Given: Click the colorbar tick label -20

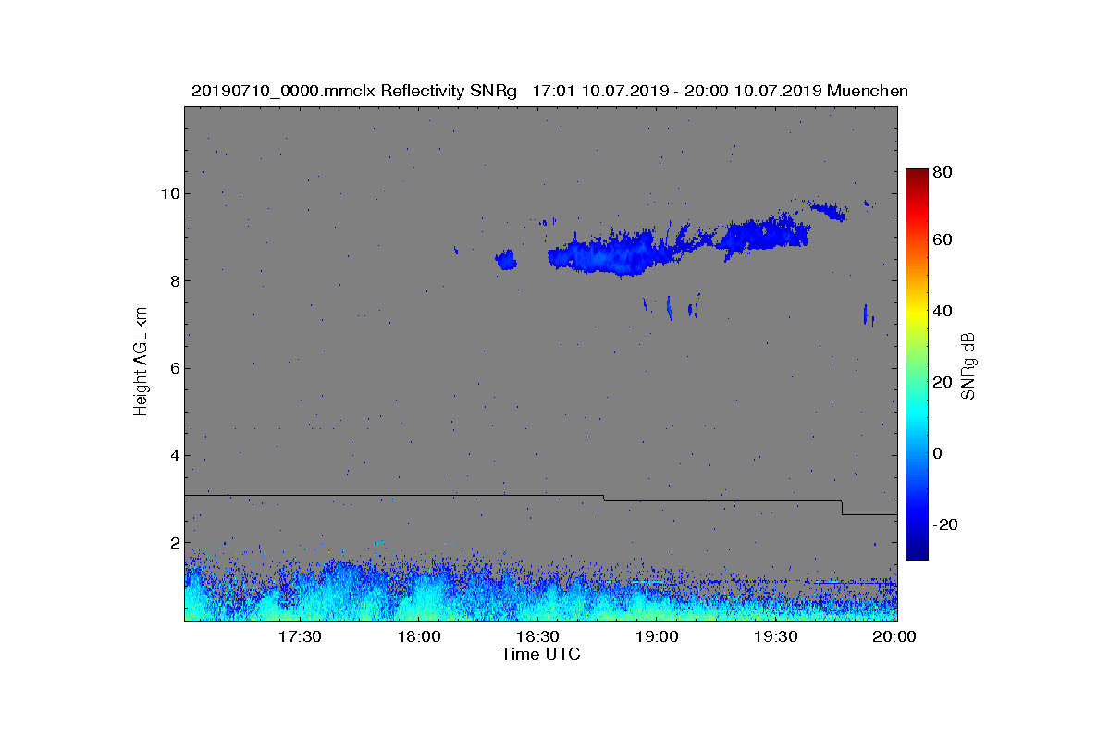Looking at the screenshot, I should (946, 524).
